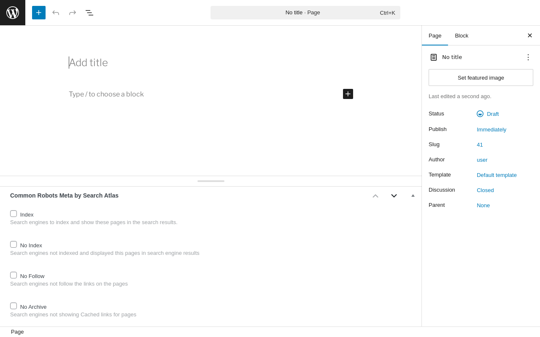This screenshot has height=337, width=540.
Task: Check the No Index option
Action: coord(13,245)
